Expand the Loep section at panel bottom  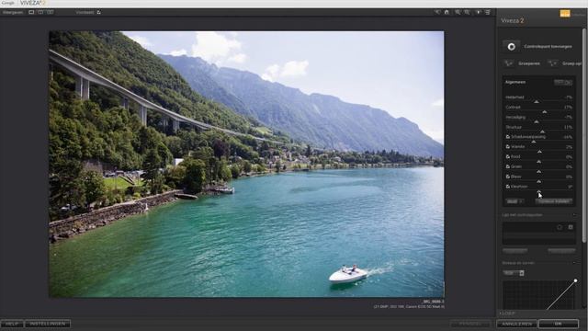pyautogui.click(x=508, y=314)
